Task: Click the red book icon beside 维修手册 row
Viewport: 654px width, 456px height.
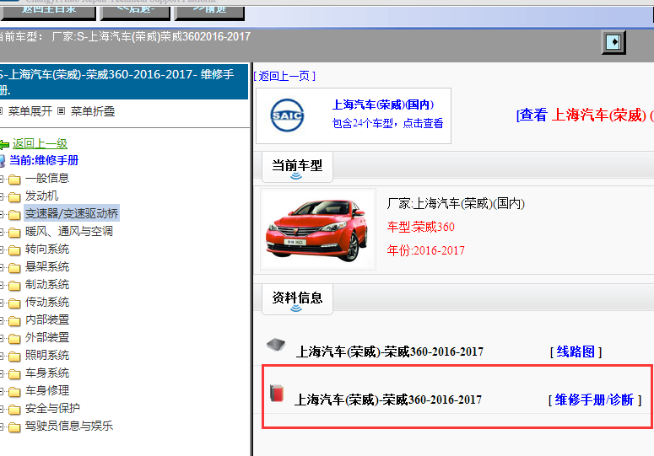Action: [277, 393]
